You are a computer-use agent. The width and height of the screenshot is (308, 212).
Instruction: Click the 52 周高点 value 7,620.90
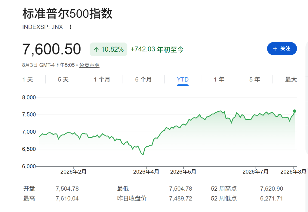(x=272, y=189)
